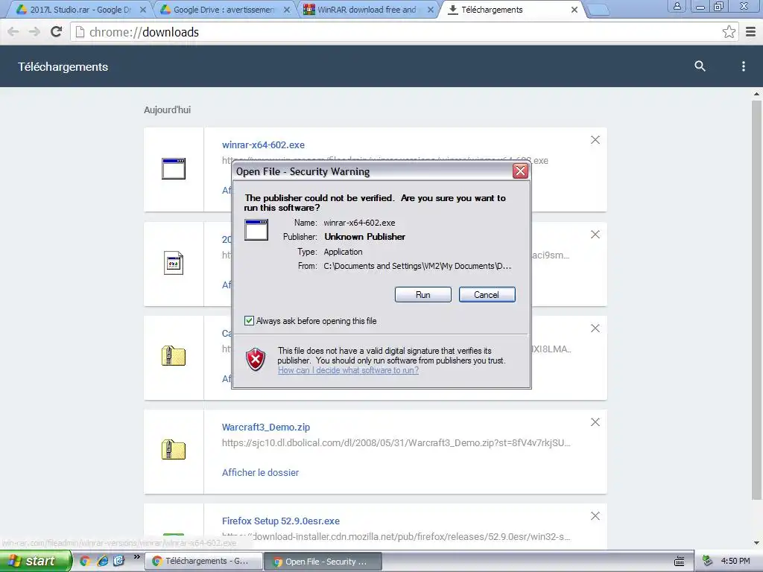Close the Google Drive avertissement tab
763x572 pixels.
287,10
